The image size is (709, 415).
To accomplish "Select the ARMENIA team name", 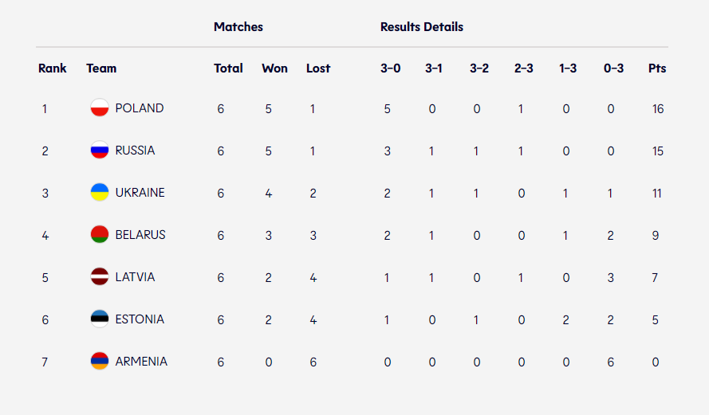I will coord(141,362).
